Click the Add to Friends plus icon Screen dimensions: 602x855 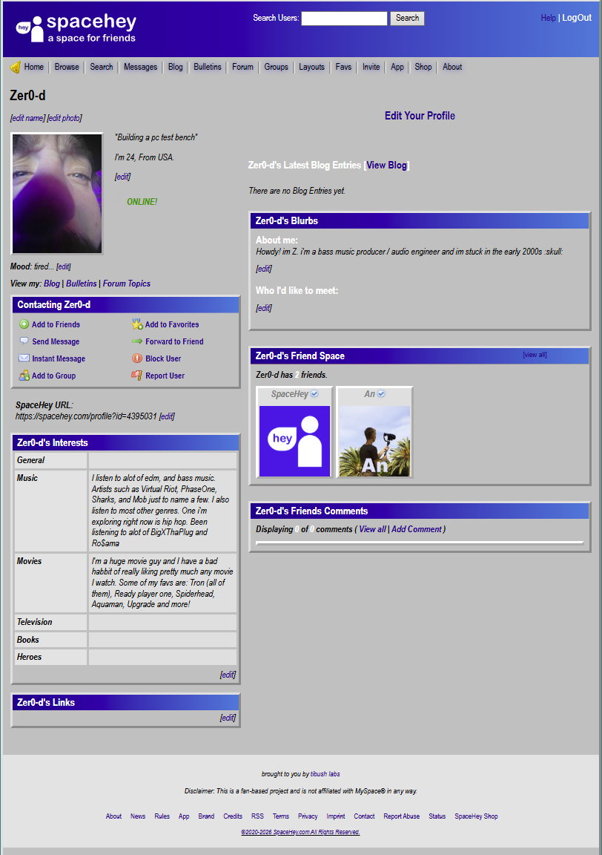pyautogui.click(x=24, y=324)
